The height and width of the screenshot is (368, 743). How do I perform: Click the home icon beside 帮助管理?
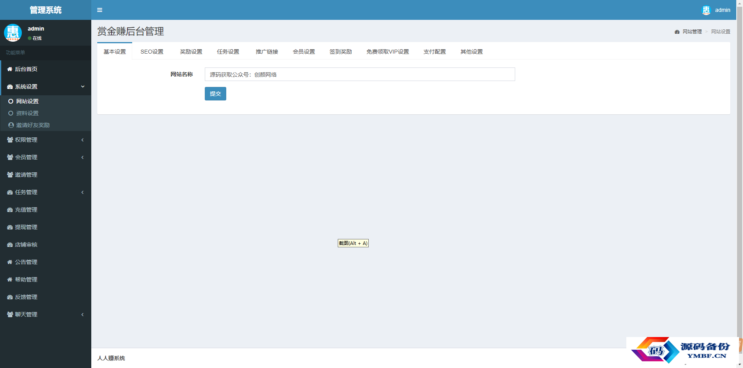pos(10,279)
